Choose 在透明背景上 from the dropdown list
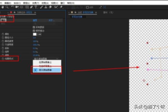Image resolution: width=168 pixels, height=112 pixels. pos(47,66)
